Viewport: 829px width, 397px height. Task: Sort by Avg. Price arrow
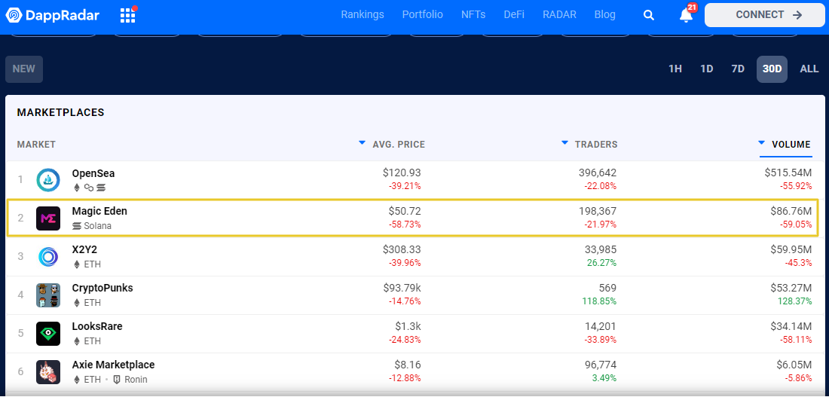(362, 142)
